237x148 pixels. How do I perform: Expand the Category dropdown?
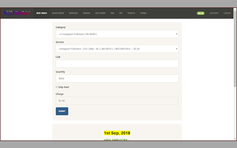[x=117, y=34]
